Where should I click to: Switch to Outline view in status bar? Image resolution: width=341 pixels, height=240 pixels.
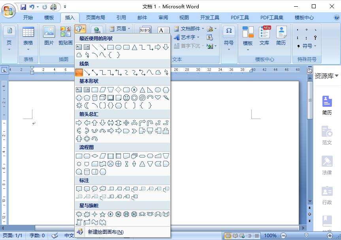tap(249, 235)
